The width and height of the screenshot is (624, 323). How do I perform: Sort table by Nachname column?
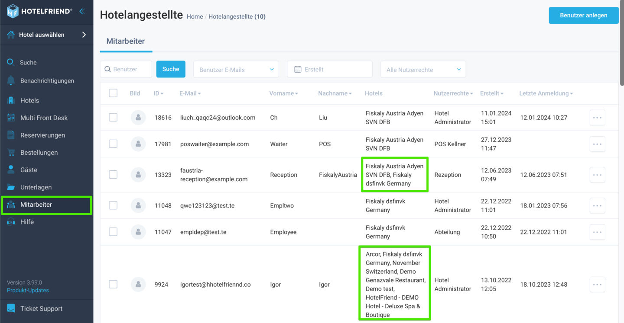click(335, 93)
